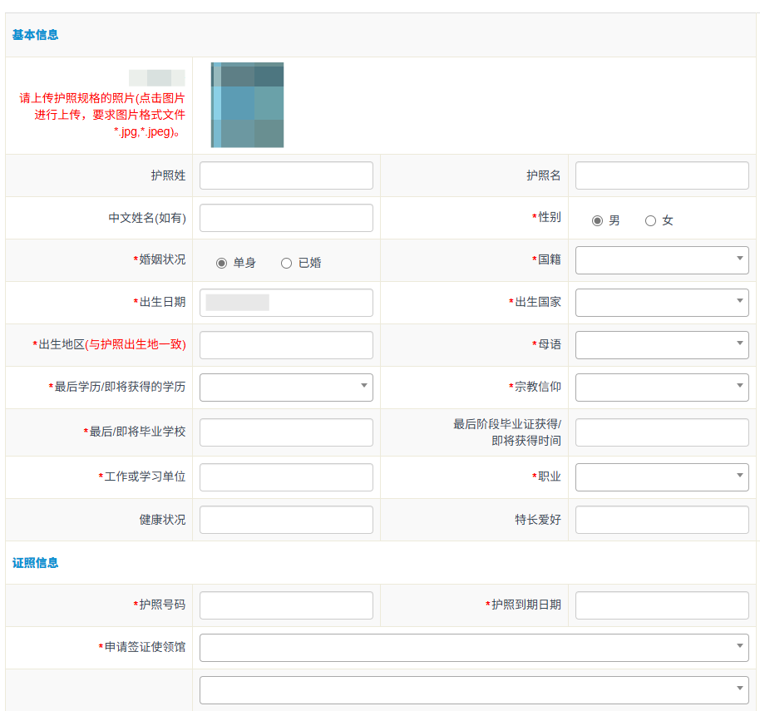Image resolution: width=760 pixels, height=711 pixels.
Task: Expand the 出生国家 dropdown
Action: tap(662, 303)
